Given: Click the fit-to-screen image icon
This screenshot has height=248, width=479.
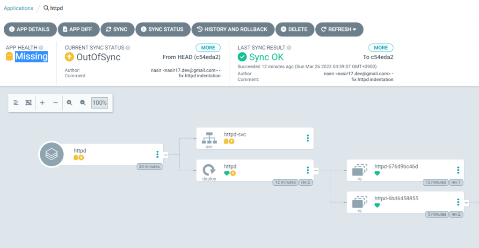Looking at the screenshot, I should click(29, 103).
